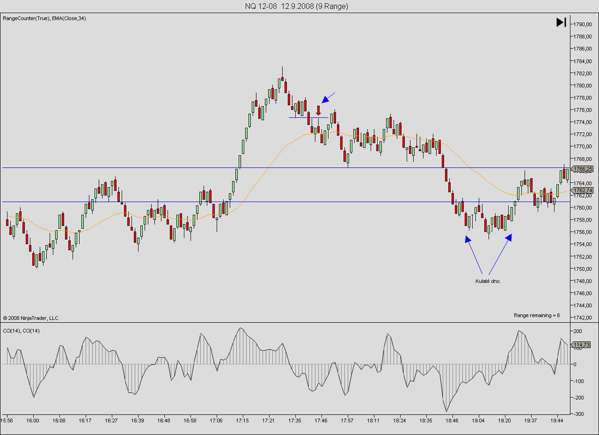This screenshot has width=599, height=435.
Task: Click the 18:35 time axis label
Action: pyautogui.click(x=426, y=420)
